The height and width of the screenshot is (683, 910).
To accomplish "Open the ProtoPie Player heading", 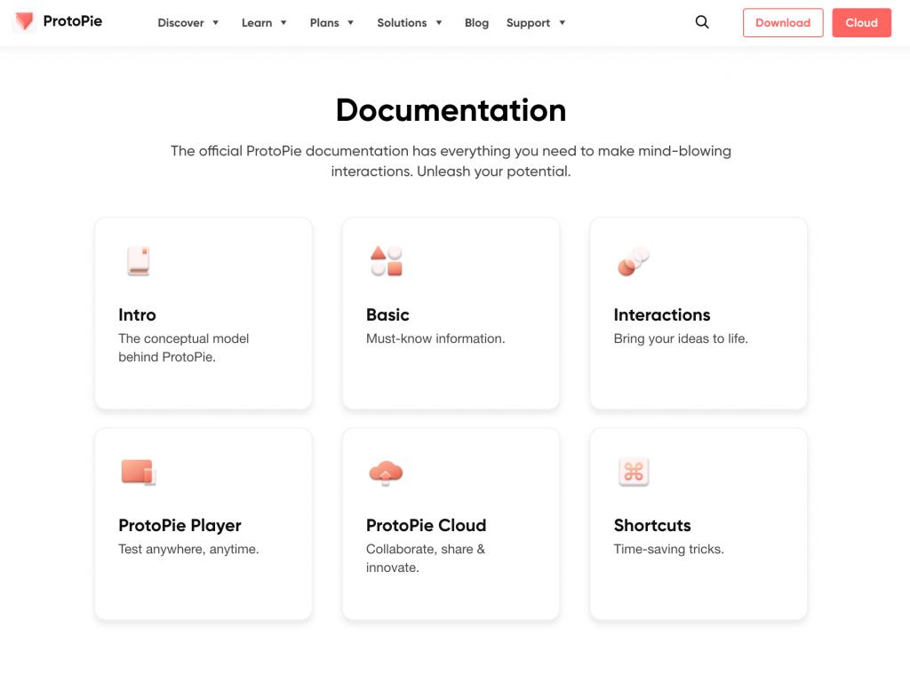I will [180, 526].
